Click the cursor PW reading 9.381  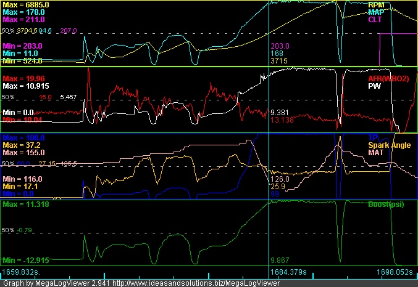(279, 113)
